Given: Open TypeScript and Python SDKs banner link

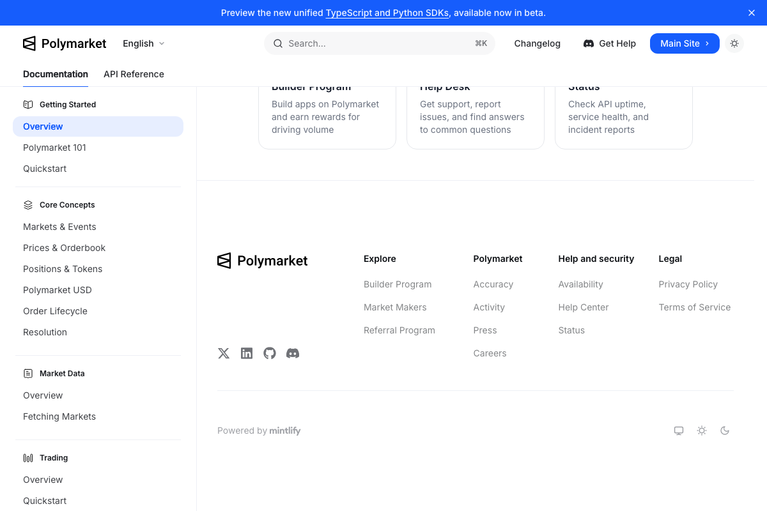Looking at the screenshot, I should click(x=387, y=13).
